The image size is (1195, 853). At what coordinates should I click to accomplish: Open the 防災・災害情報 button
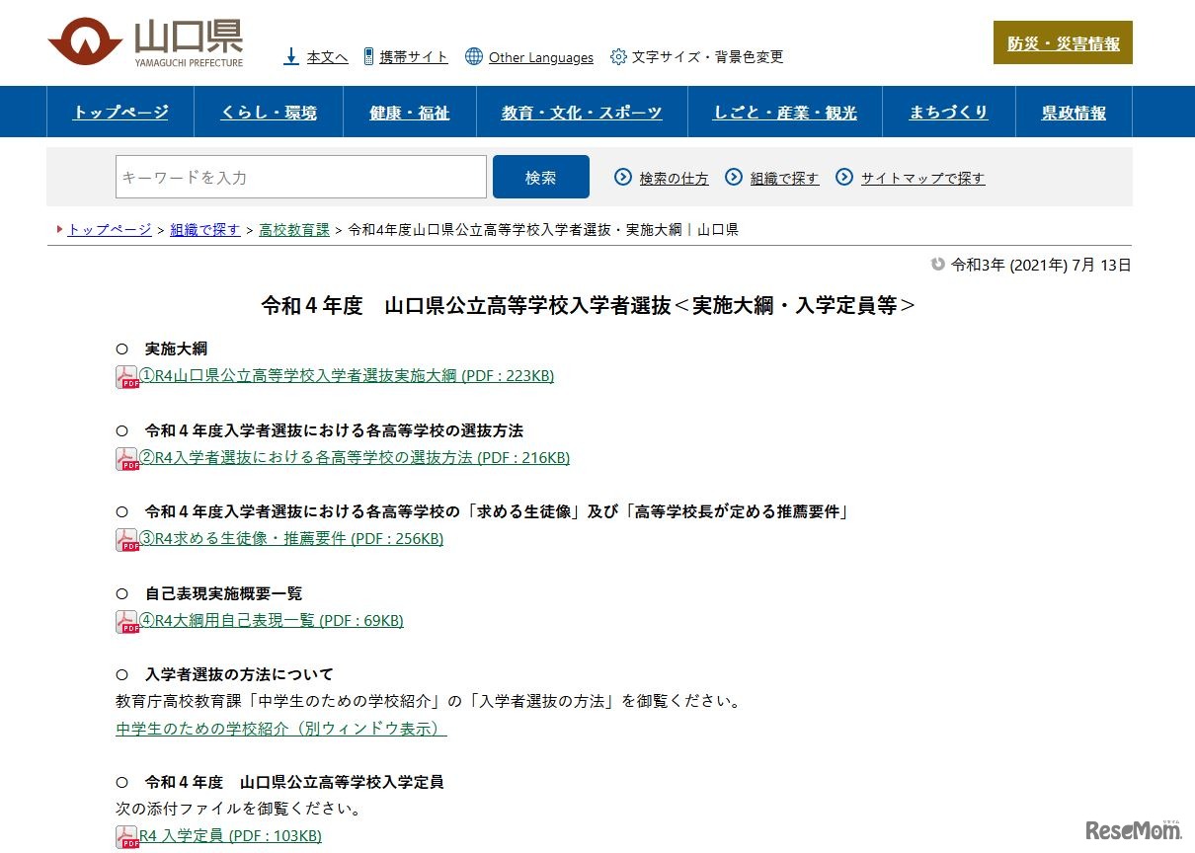coord(1063,43)
